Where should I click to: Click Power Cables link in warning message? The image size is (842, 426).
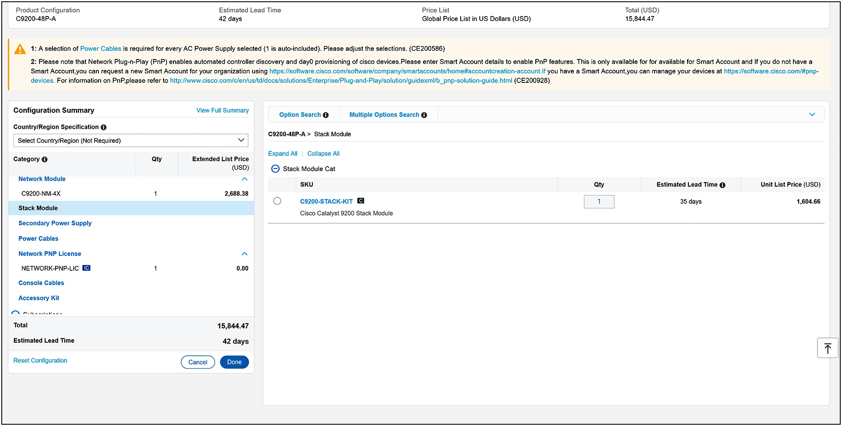click(101, 49)
